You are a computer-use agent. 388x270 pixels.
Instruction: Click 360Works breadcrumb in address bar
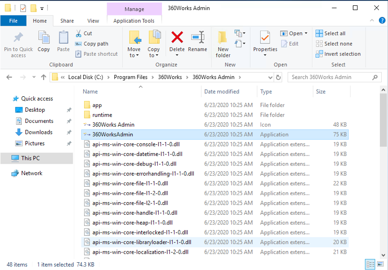170,77
